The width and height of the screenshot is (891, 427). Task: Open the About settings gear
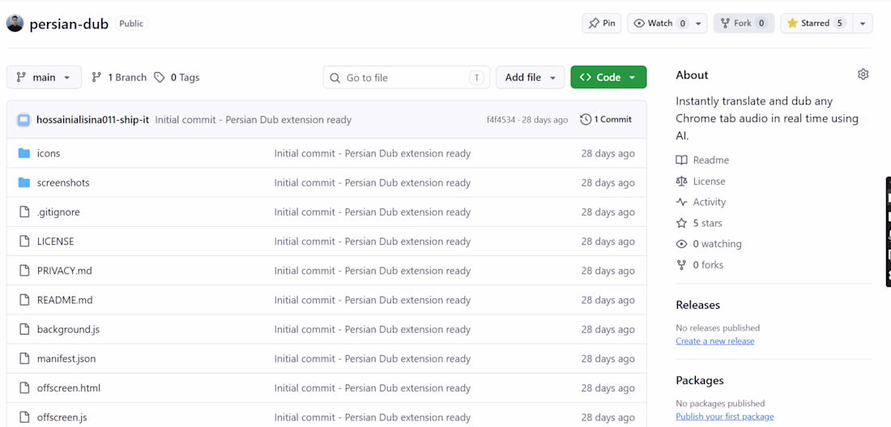click(x=863, y=75)
